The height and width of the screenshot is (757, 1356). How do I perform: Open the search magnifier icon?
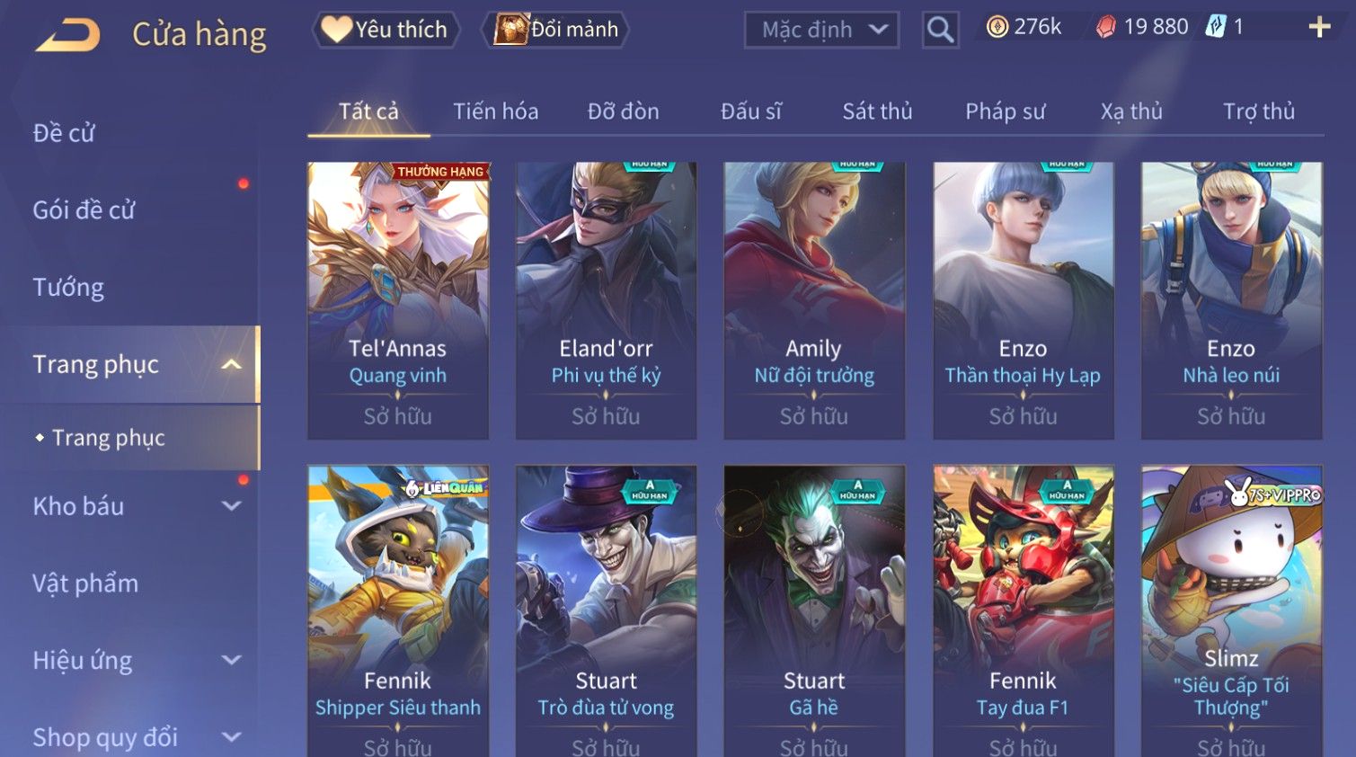coord(940,30)
